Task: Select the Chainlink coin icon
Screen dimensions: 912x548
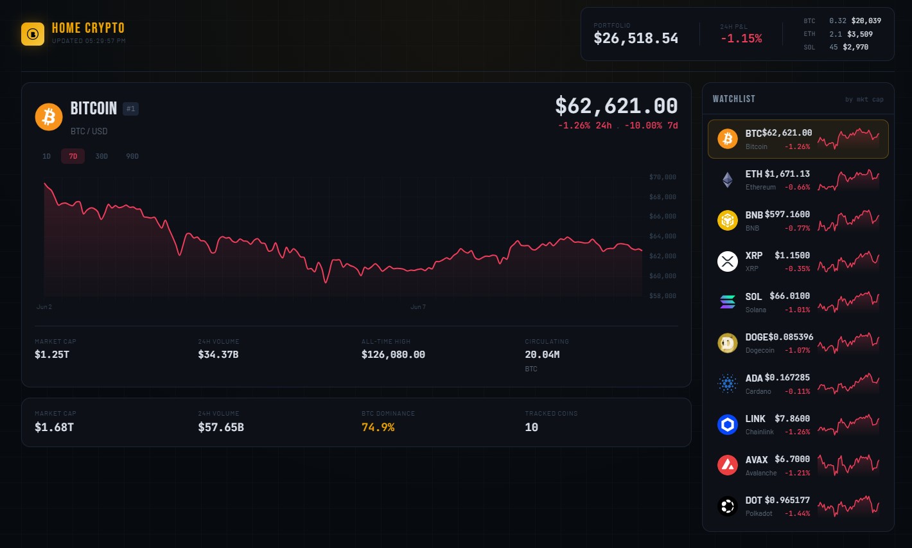Action: click(x=728, y=425)
